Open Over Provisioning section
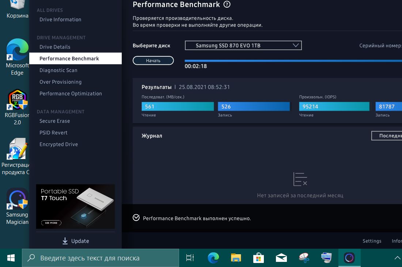 (x=61, y=82)
